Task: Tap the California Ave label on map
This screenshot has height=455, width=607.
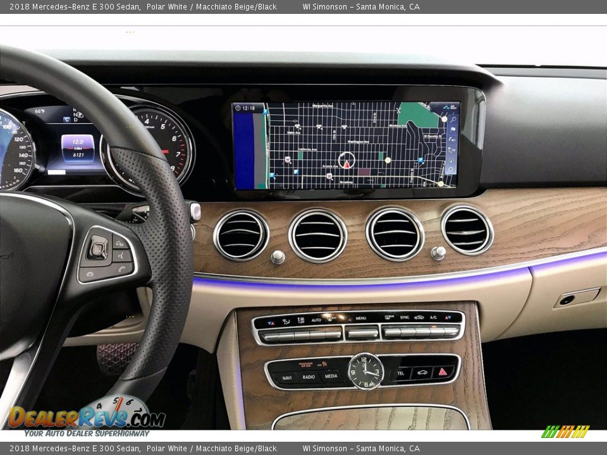Action: click(307, 149)
